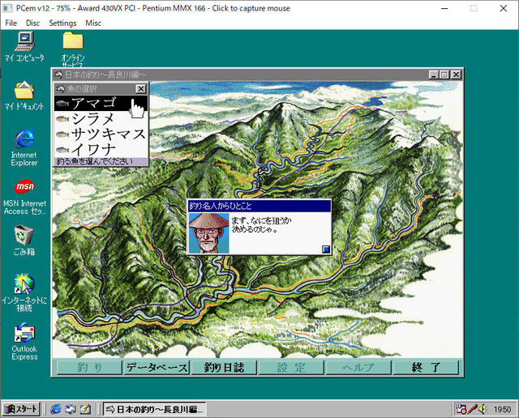Click the fishing master portrait
519x418 pixels.
[209, 233]
